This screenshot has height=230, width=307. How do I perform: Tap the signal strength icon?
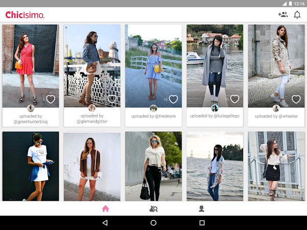point(284,4)
